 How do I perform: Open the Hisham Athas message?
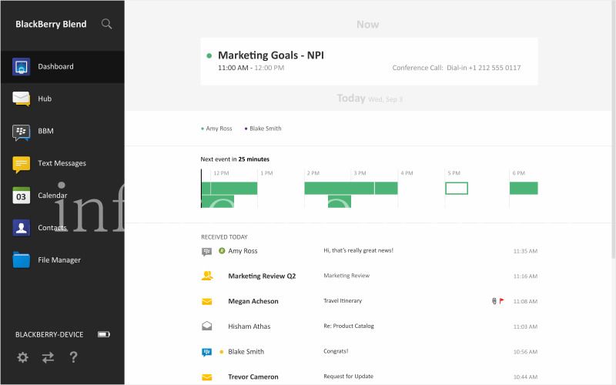(x=369, y=326)
